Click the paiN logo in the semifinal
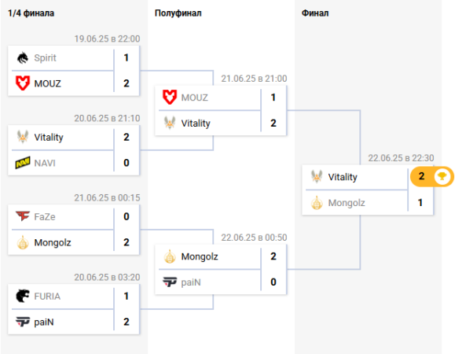 point(170,282)
